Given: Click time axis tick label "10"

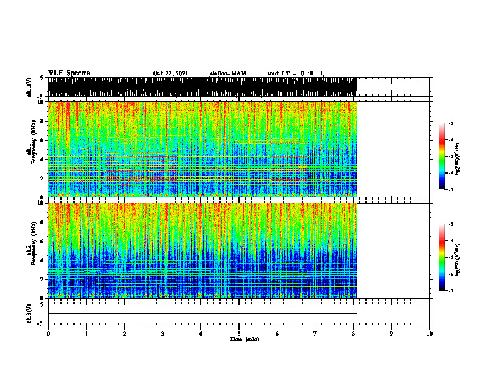Looking at the screenshot, I should pos(430,334).
